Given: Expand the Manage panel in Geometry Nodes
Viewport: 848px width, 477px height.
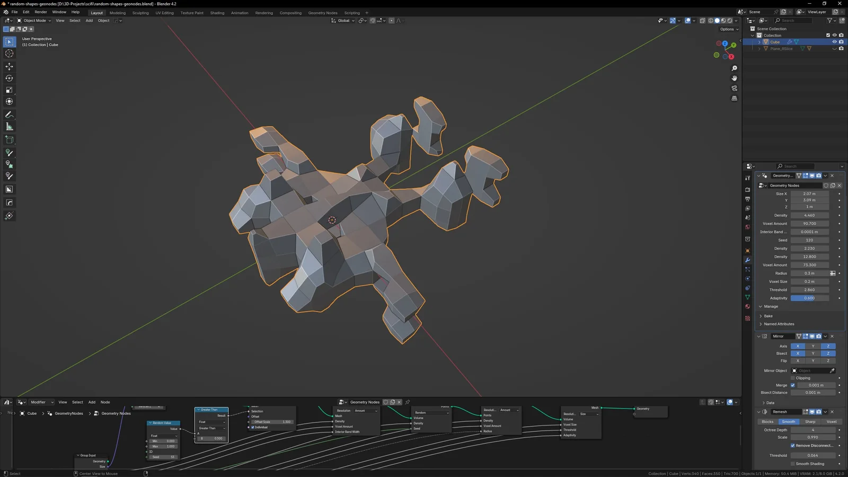Looking at the screenshot, I should 771,306.
